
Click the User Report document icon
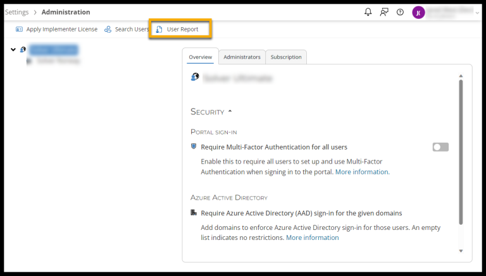click(159, 29)
